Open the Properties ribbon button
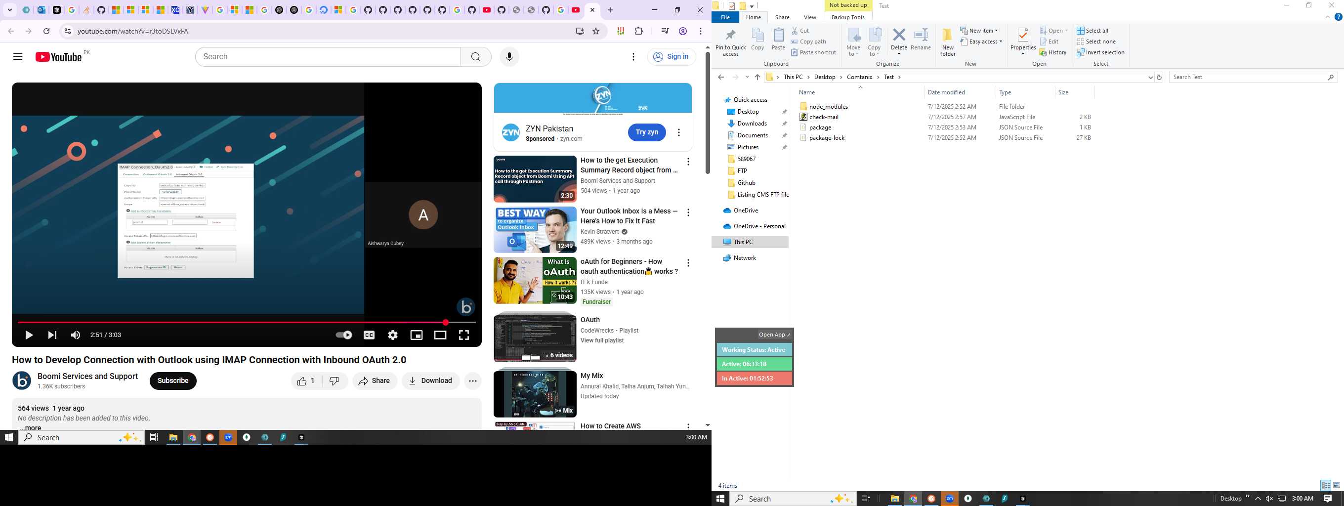1344x506 pixels. click(x=1023, y=41)
